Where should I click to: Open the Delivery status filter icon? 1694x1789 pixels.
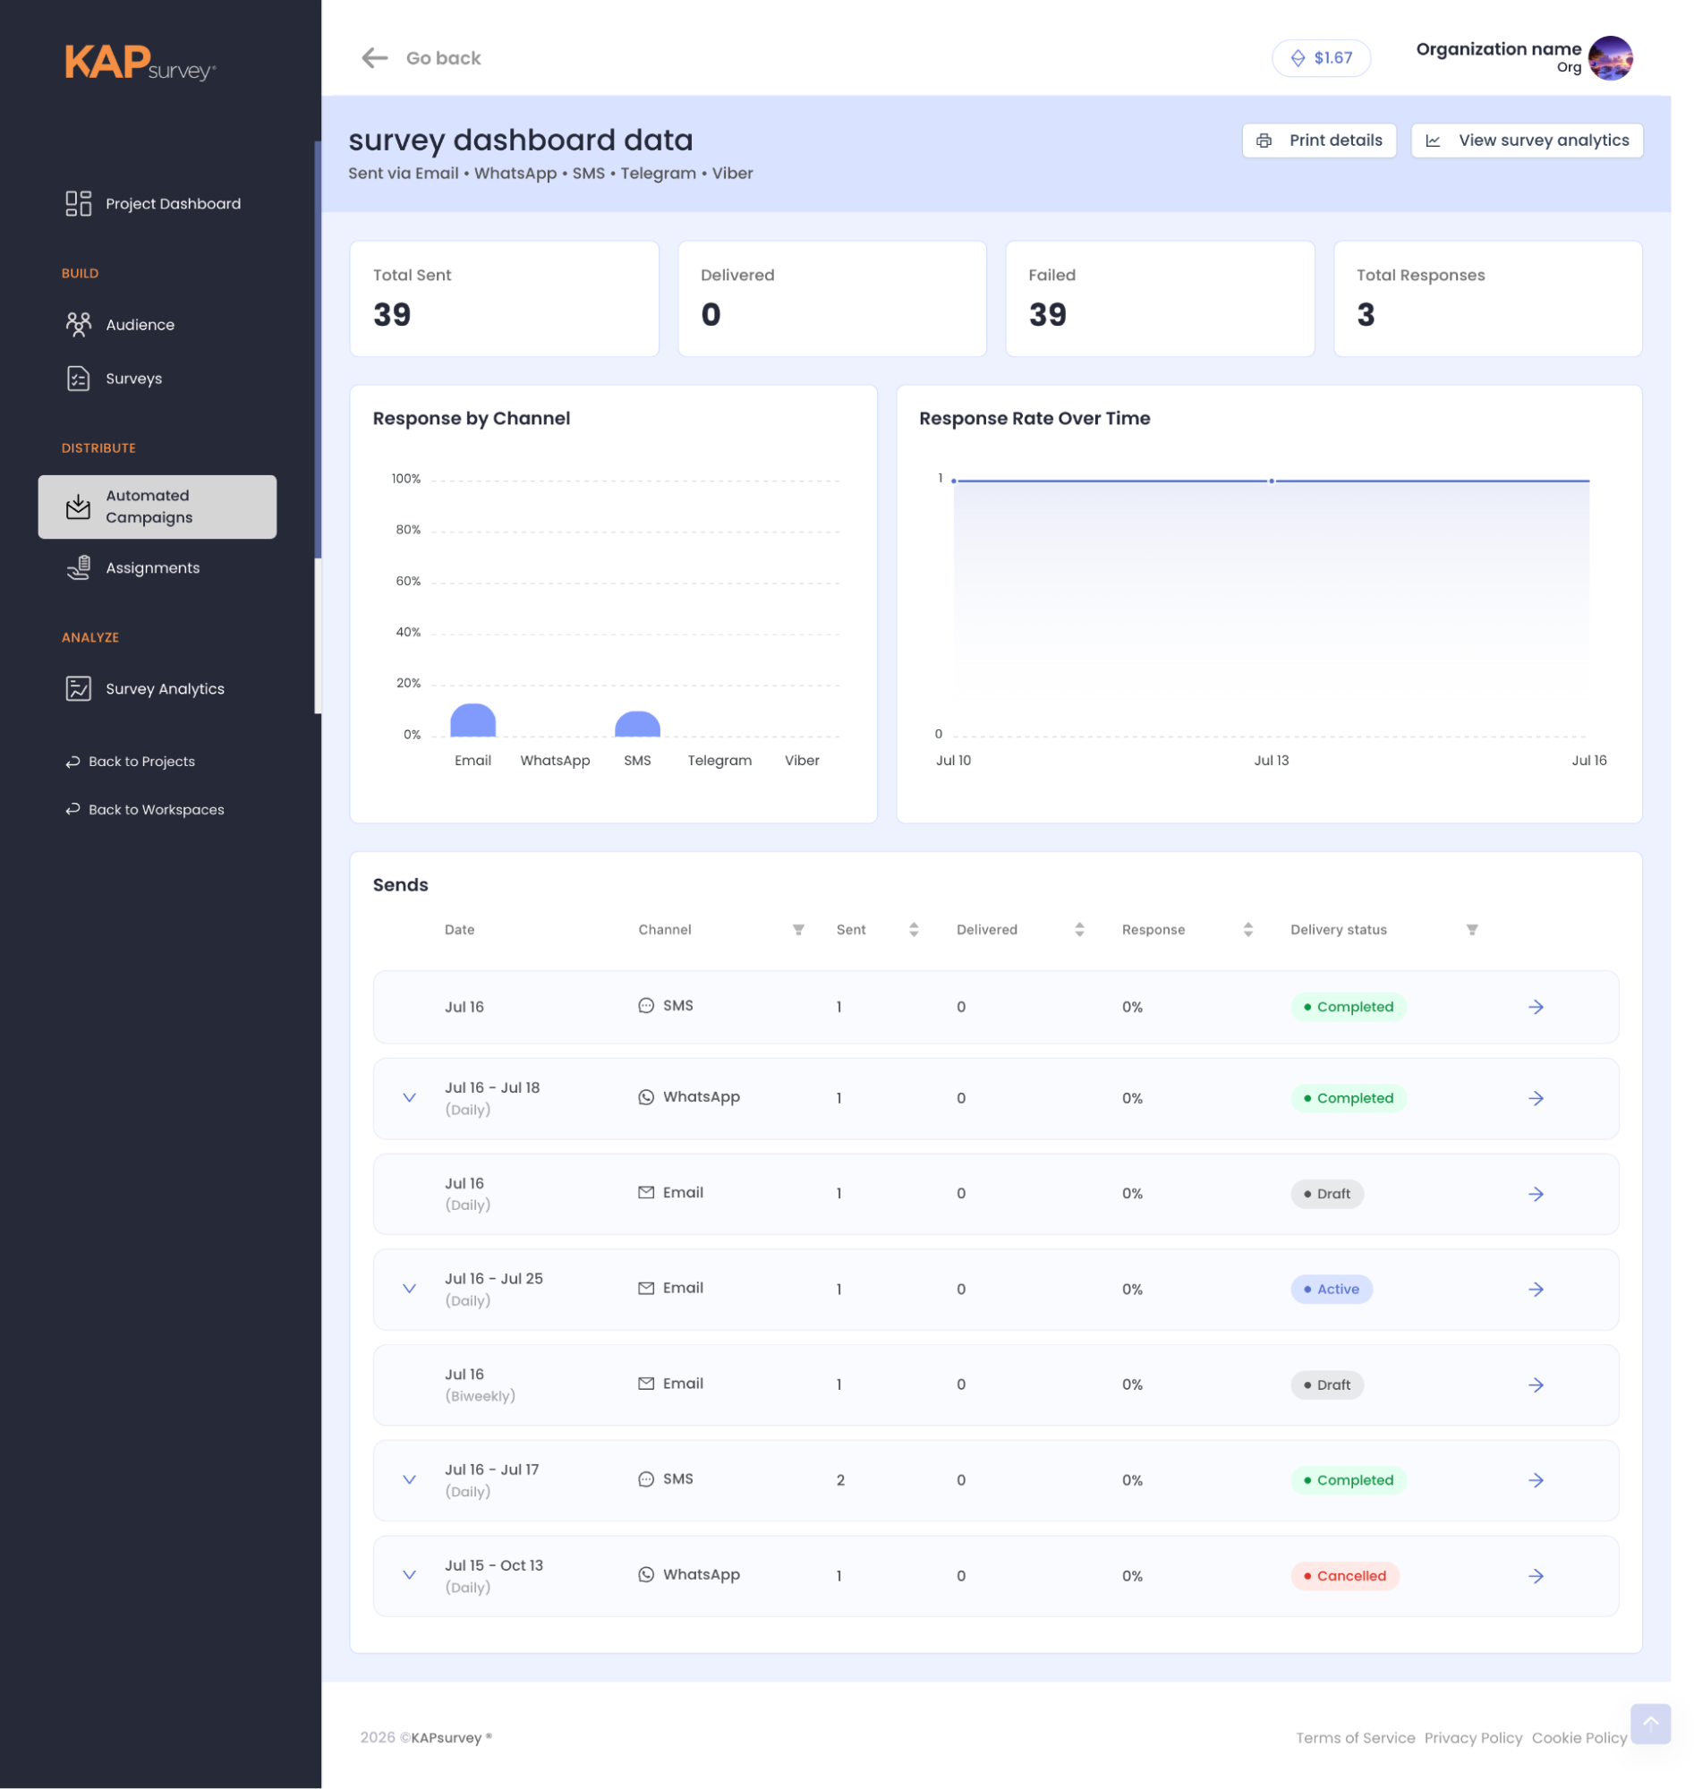[1472, 930]
